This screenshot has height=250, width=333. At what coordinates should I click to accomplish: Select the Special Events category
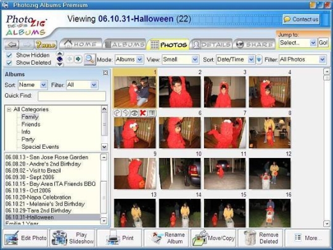(40, 147)
